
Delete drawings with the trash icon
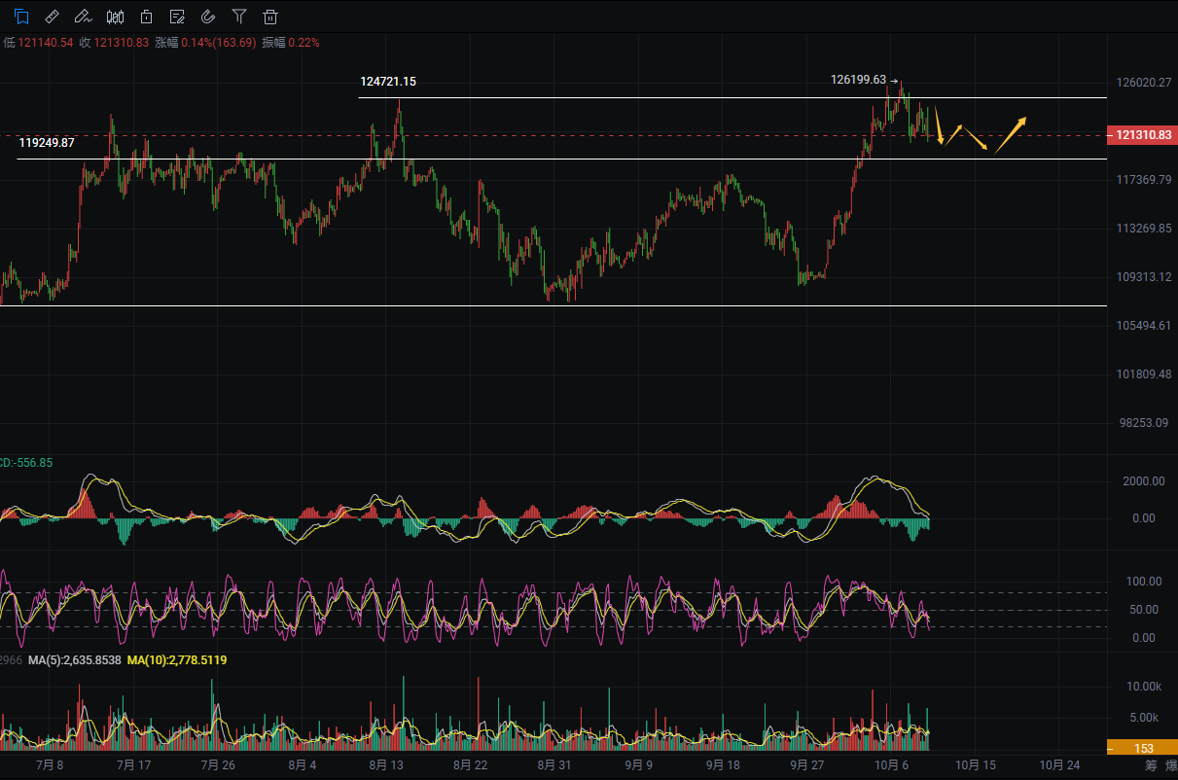point(270,17)
